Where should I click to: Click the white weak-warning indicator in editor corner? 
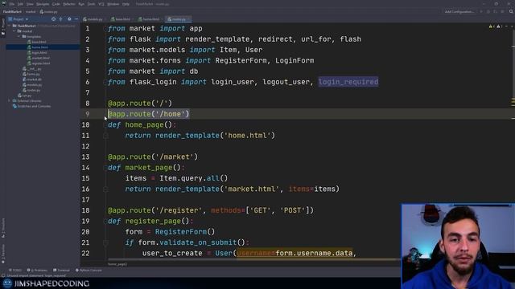pyautogui.click(x=499, y=26)
